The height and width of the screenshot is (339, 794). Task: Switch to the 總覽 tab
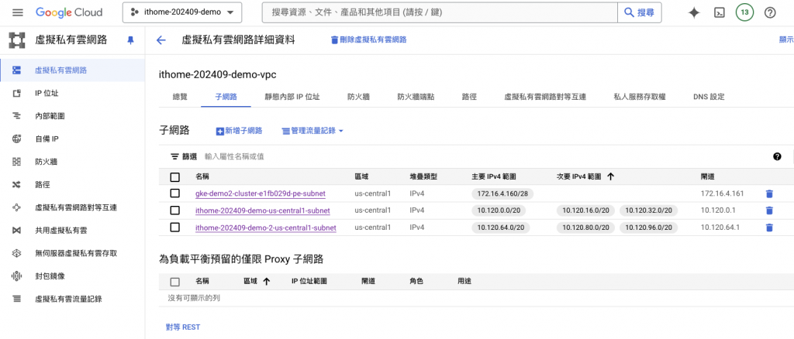(x=180, y=97)
